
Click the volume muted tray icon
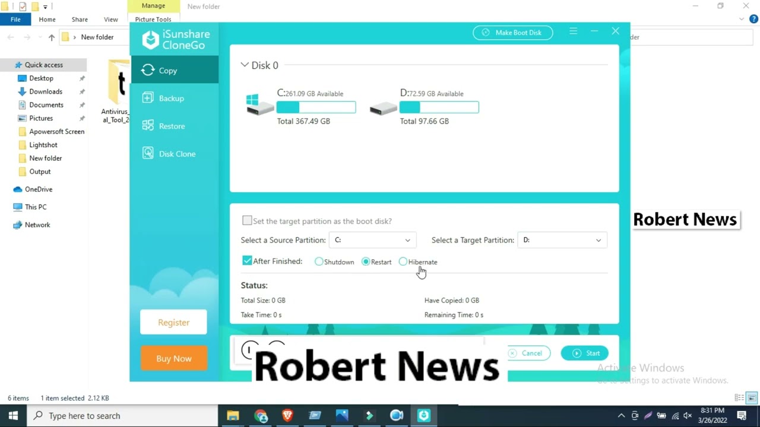(x=688, y=416)
